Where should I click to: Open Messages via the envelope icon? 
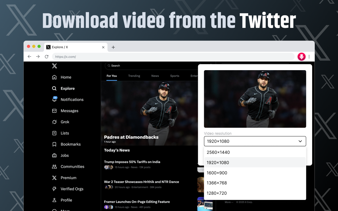point(69,111)
